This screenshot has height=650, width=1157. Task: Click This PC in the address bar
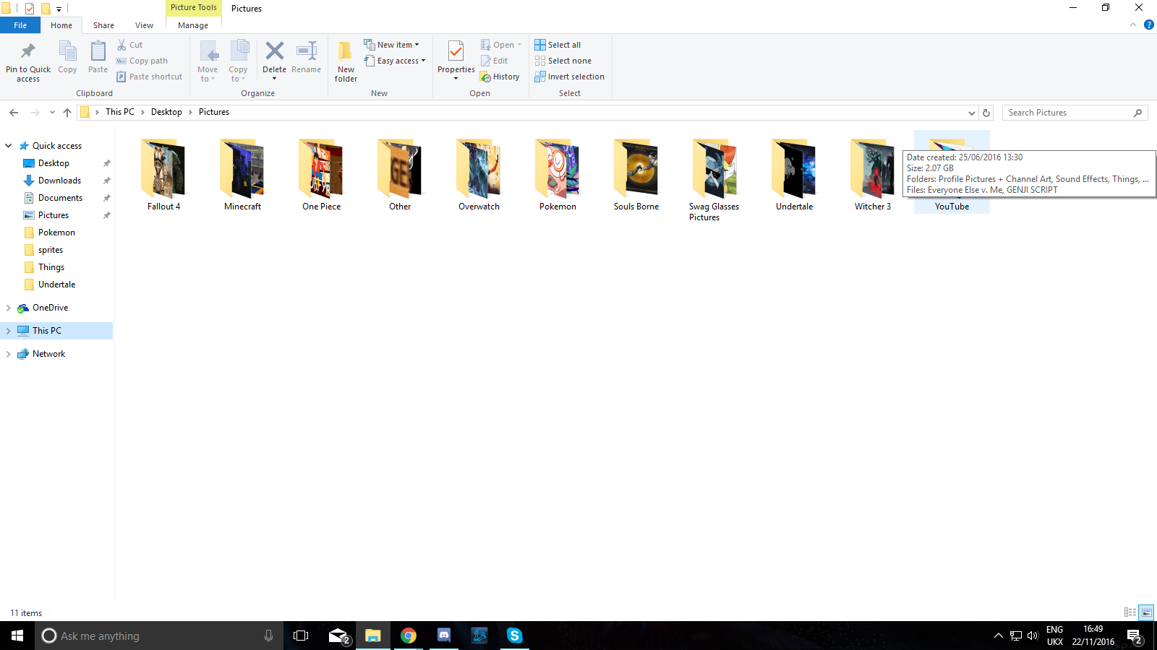click(x=120, y=112)
